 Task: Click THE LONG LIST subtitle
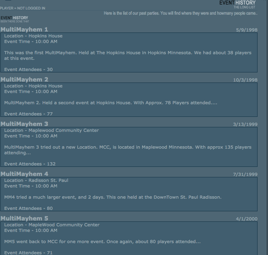coord(245,7)
